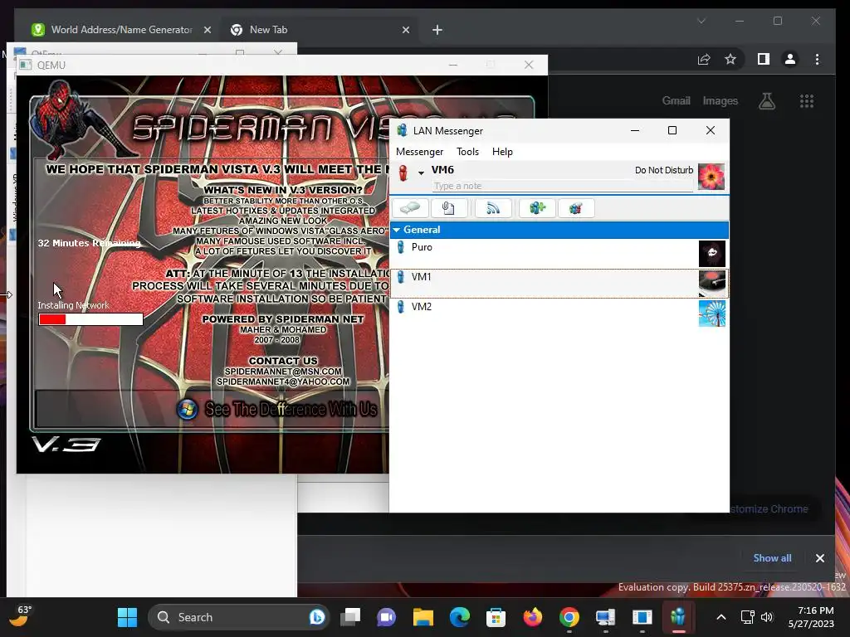Launch Microsoft Edge from the taskbar

coord(460,617)
